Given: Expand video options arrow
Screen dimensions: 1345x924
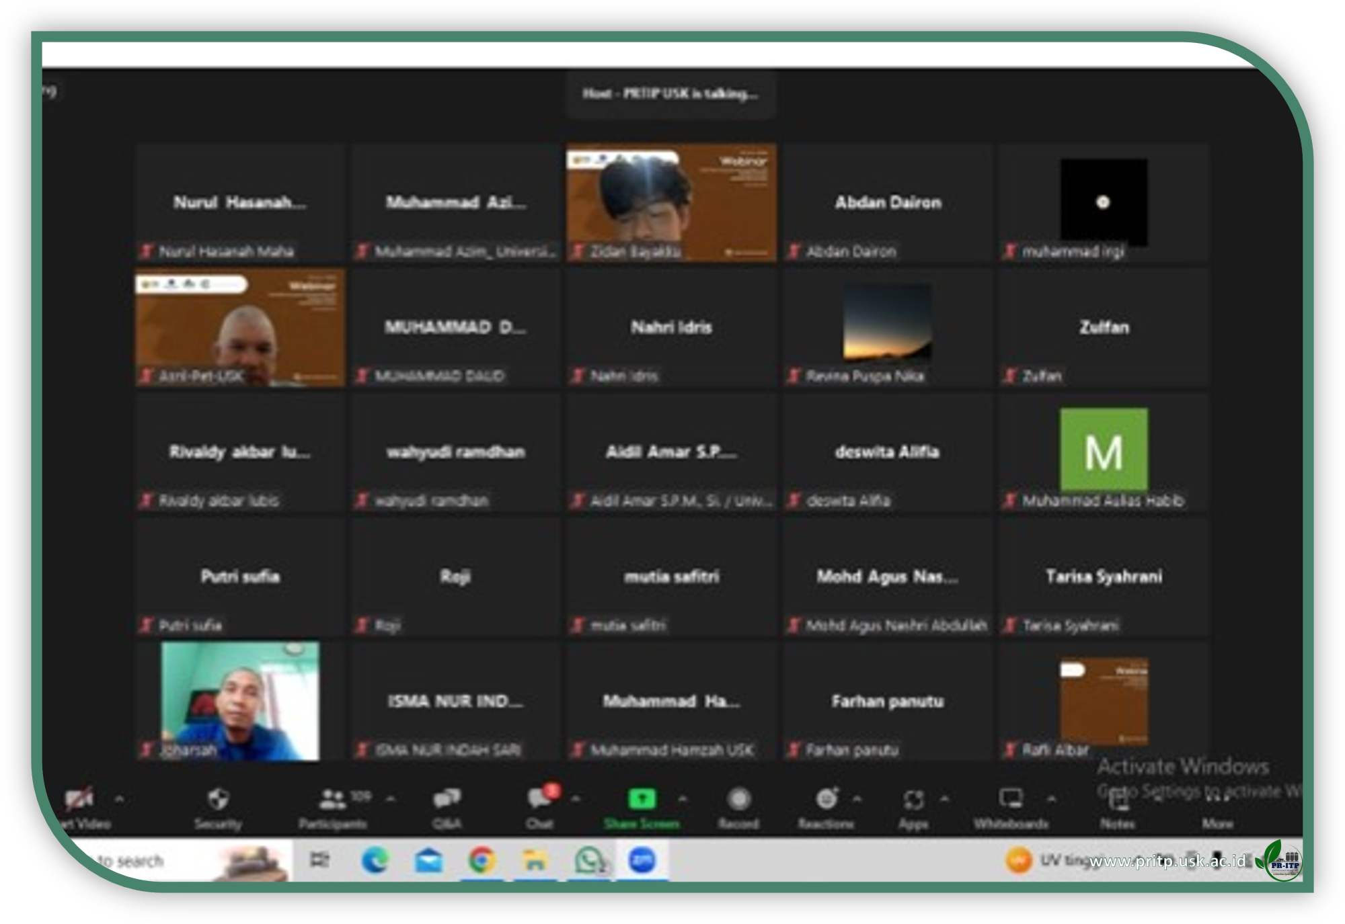Looking at the screenshot, I should 120,799.
